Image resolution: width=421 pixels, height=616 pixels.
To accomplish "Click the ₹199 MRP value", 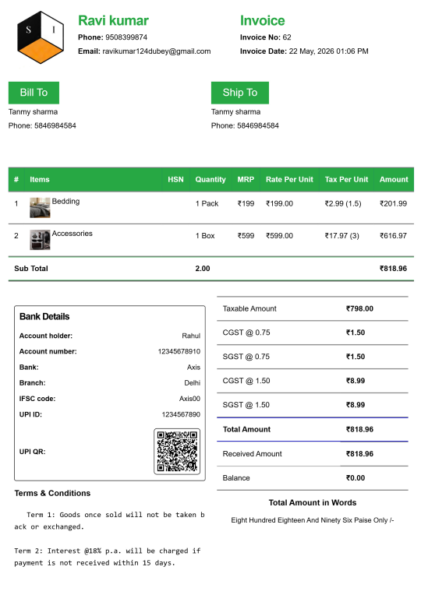I will 246,203.
